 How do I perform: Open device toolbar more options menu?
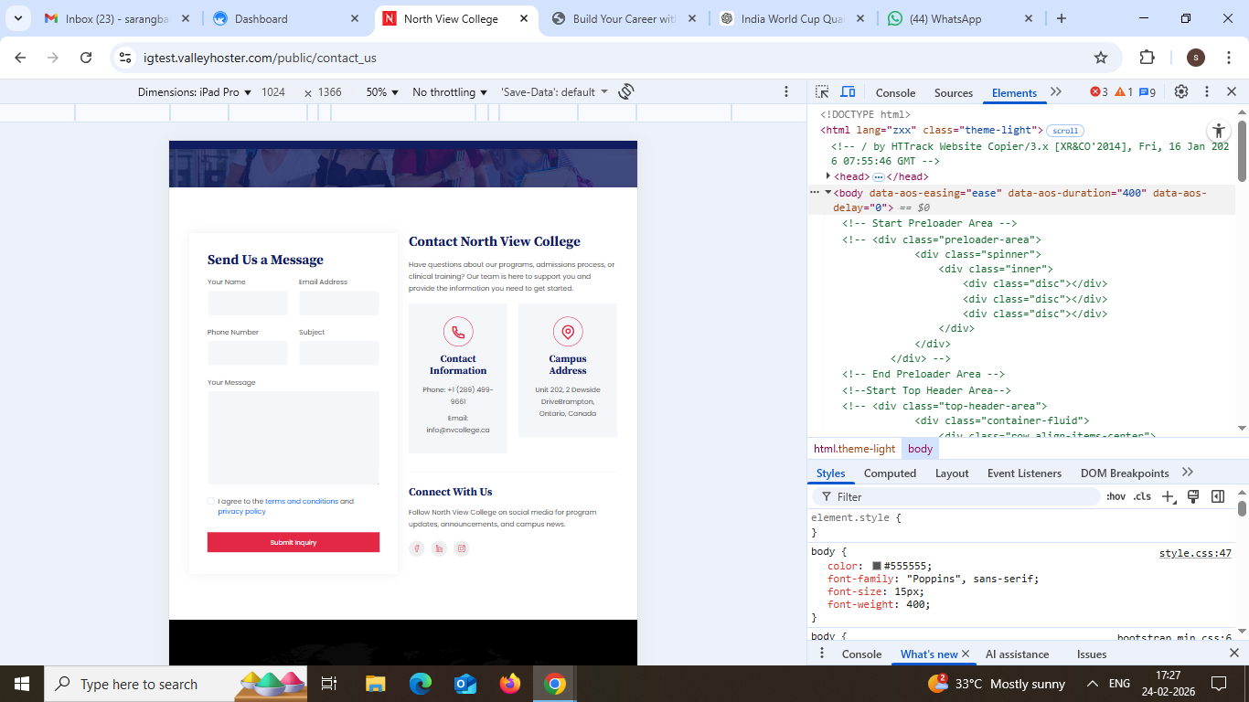(786, 91)
